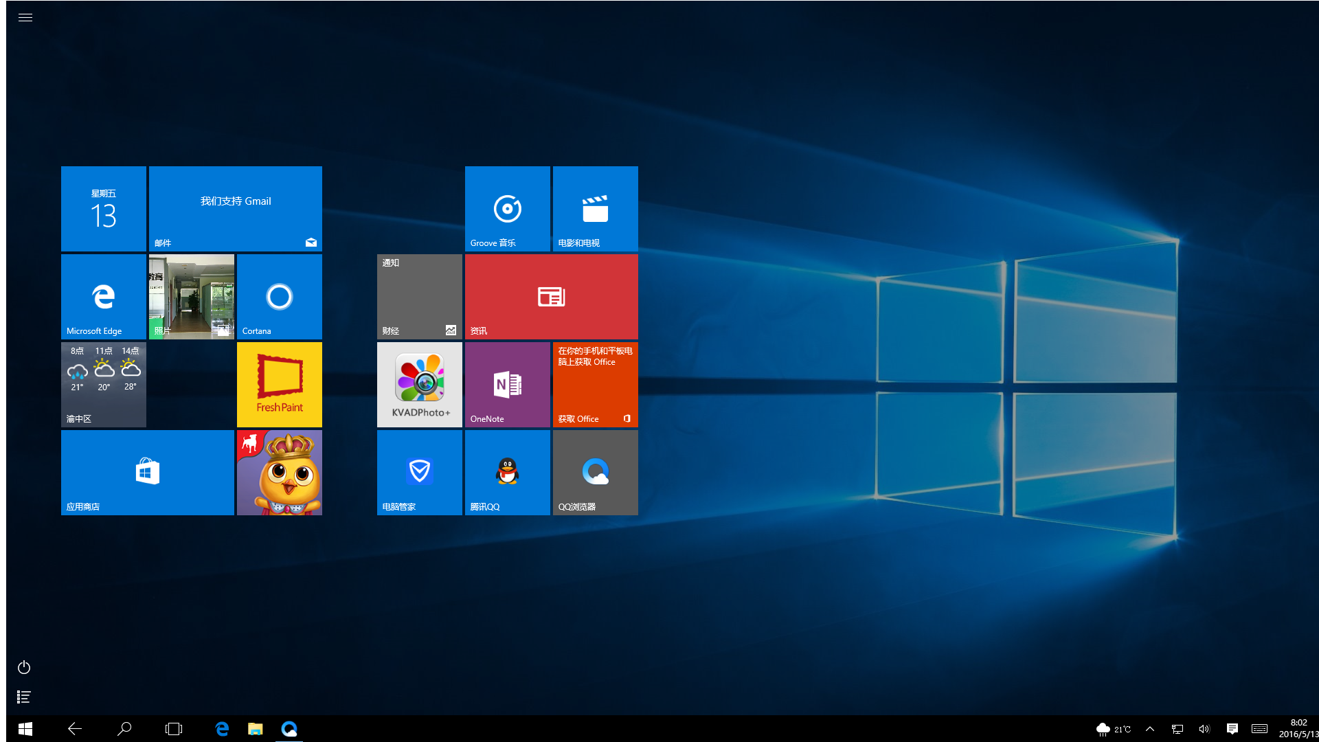Open Task View on the taskbar

pyautogui.click(x=174, y=729)
